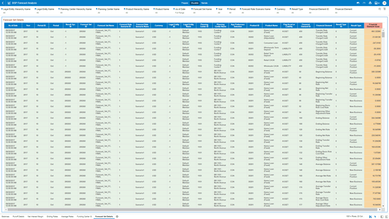The width and height of the screenshot is (389, 219).
Task: Open the save options dropdown arrow
Action: tap(379, 3)
